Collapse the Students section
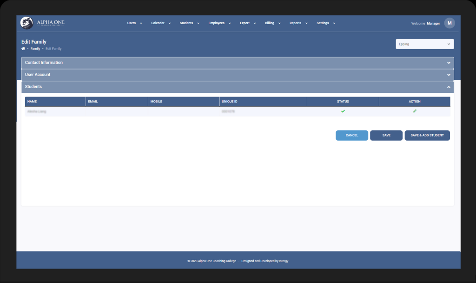Screen dimensions: 476x283 coord(238,87)
